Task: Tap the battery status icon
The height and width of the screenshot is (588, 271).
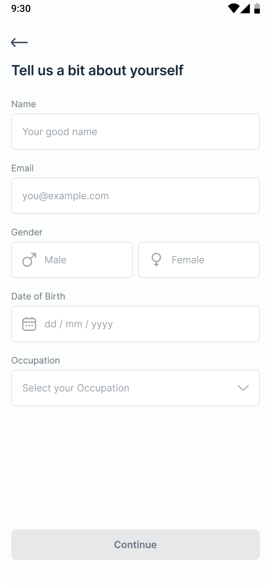Action: point(257,9)
